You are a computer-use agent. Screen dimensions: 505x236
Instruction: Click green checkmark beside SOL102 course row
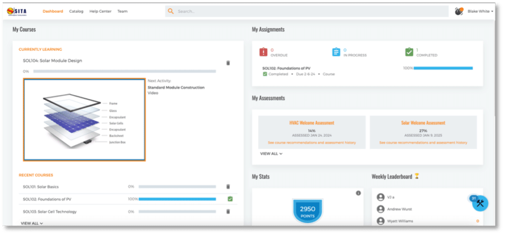pyautogui.click(x=230, y=199)
